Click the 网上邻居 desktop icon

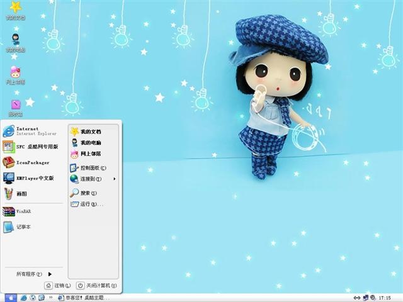point(15,75)
